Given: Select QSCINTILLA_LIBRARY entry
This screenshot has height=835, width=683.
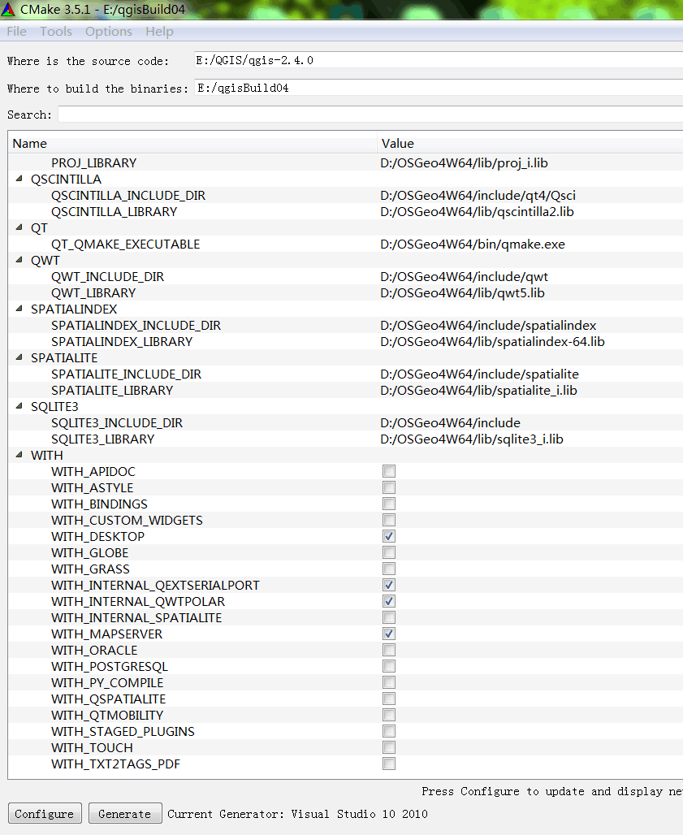Looking at the screenshot, I should pos(114,211).
